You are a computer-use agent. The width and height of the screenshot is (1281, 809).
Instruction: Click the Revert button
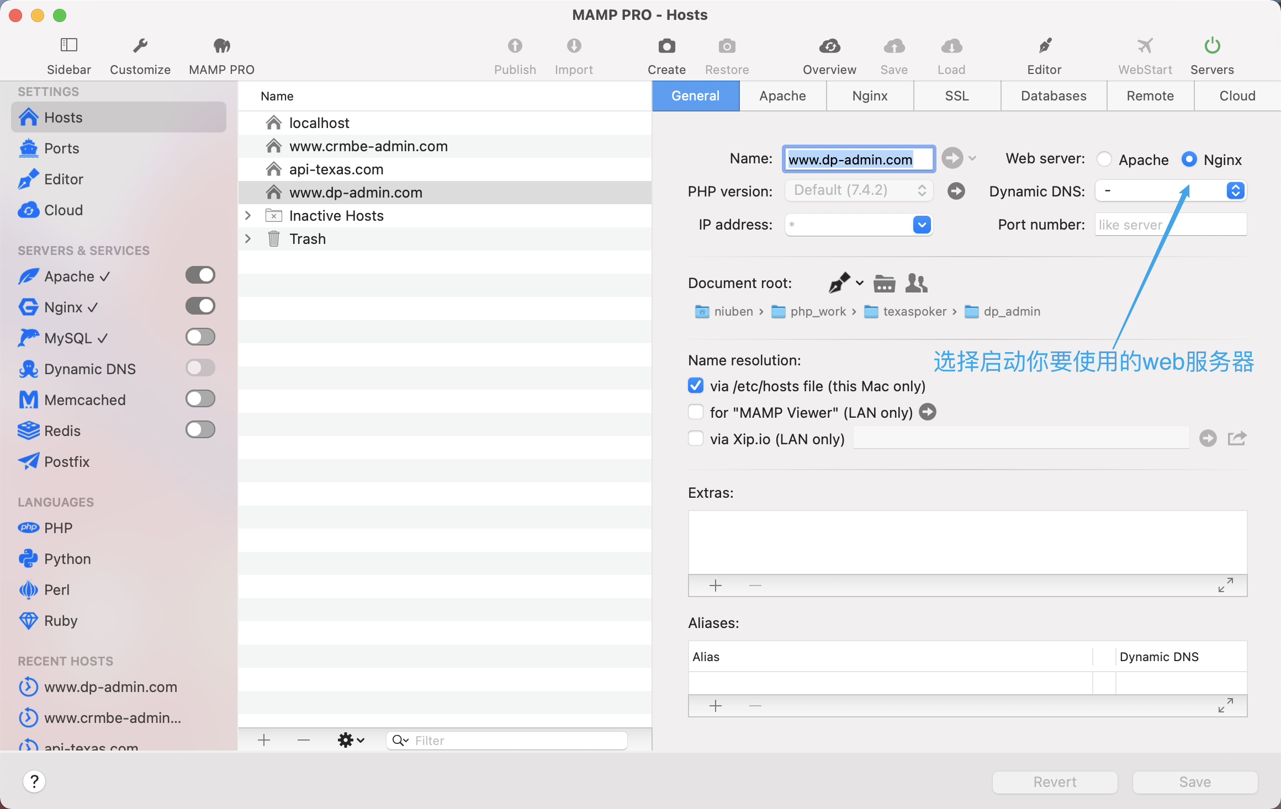coord(1055,782)
